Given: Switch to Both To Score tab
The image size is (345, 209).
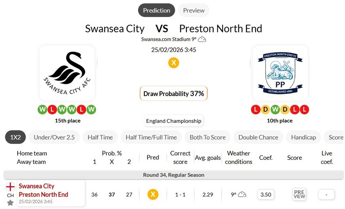Looking at the screenshot, I should [x=207, y=137].
